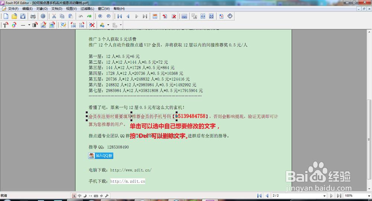
Task: Open the color wheel fill tool
Action: 14,25
